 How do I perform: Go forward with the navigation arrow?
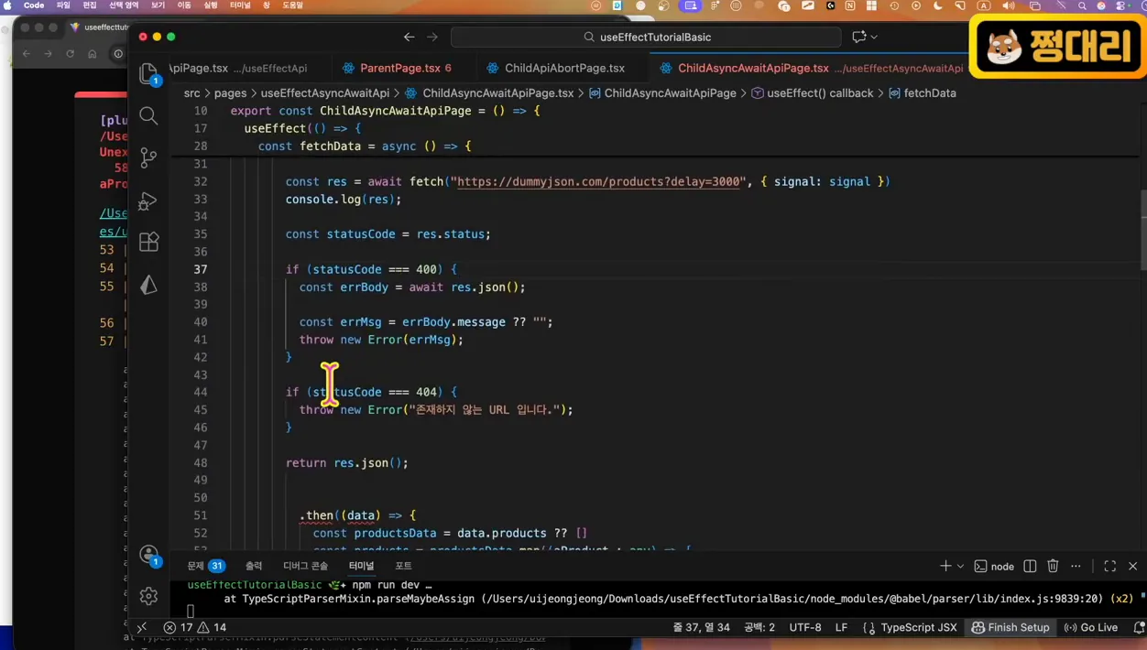point(432,37)
